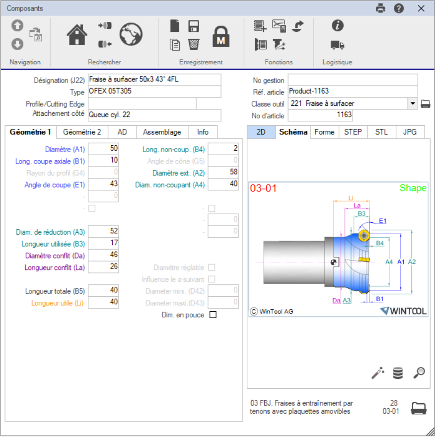Click the trash delete icon
The width and height of the screenshot is (436, 437).
tap(194, 44)
